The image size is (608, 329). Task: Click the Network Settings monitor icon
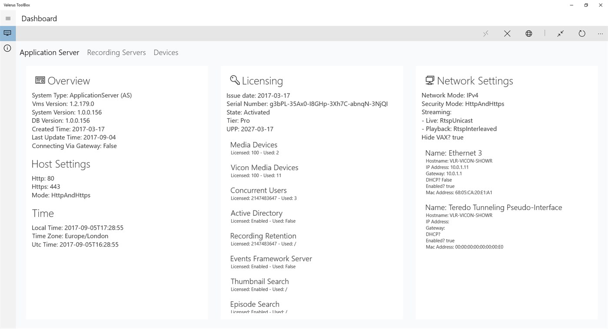[x=429, y=80]
